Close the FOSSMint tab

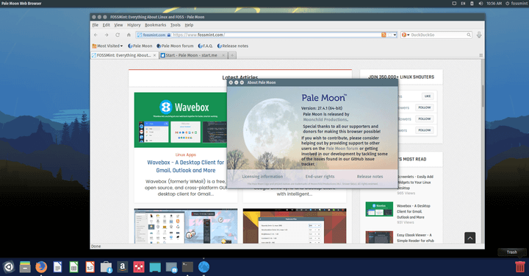coord(154,55)
